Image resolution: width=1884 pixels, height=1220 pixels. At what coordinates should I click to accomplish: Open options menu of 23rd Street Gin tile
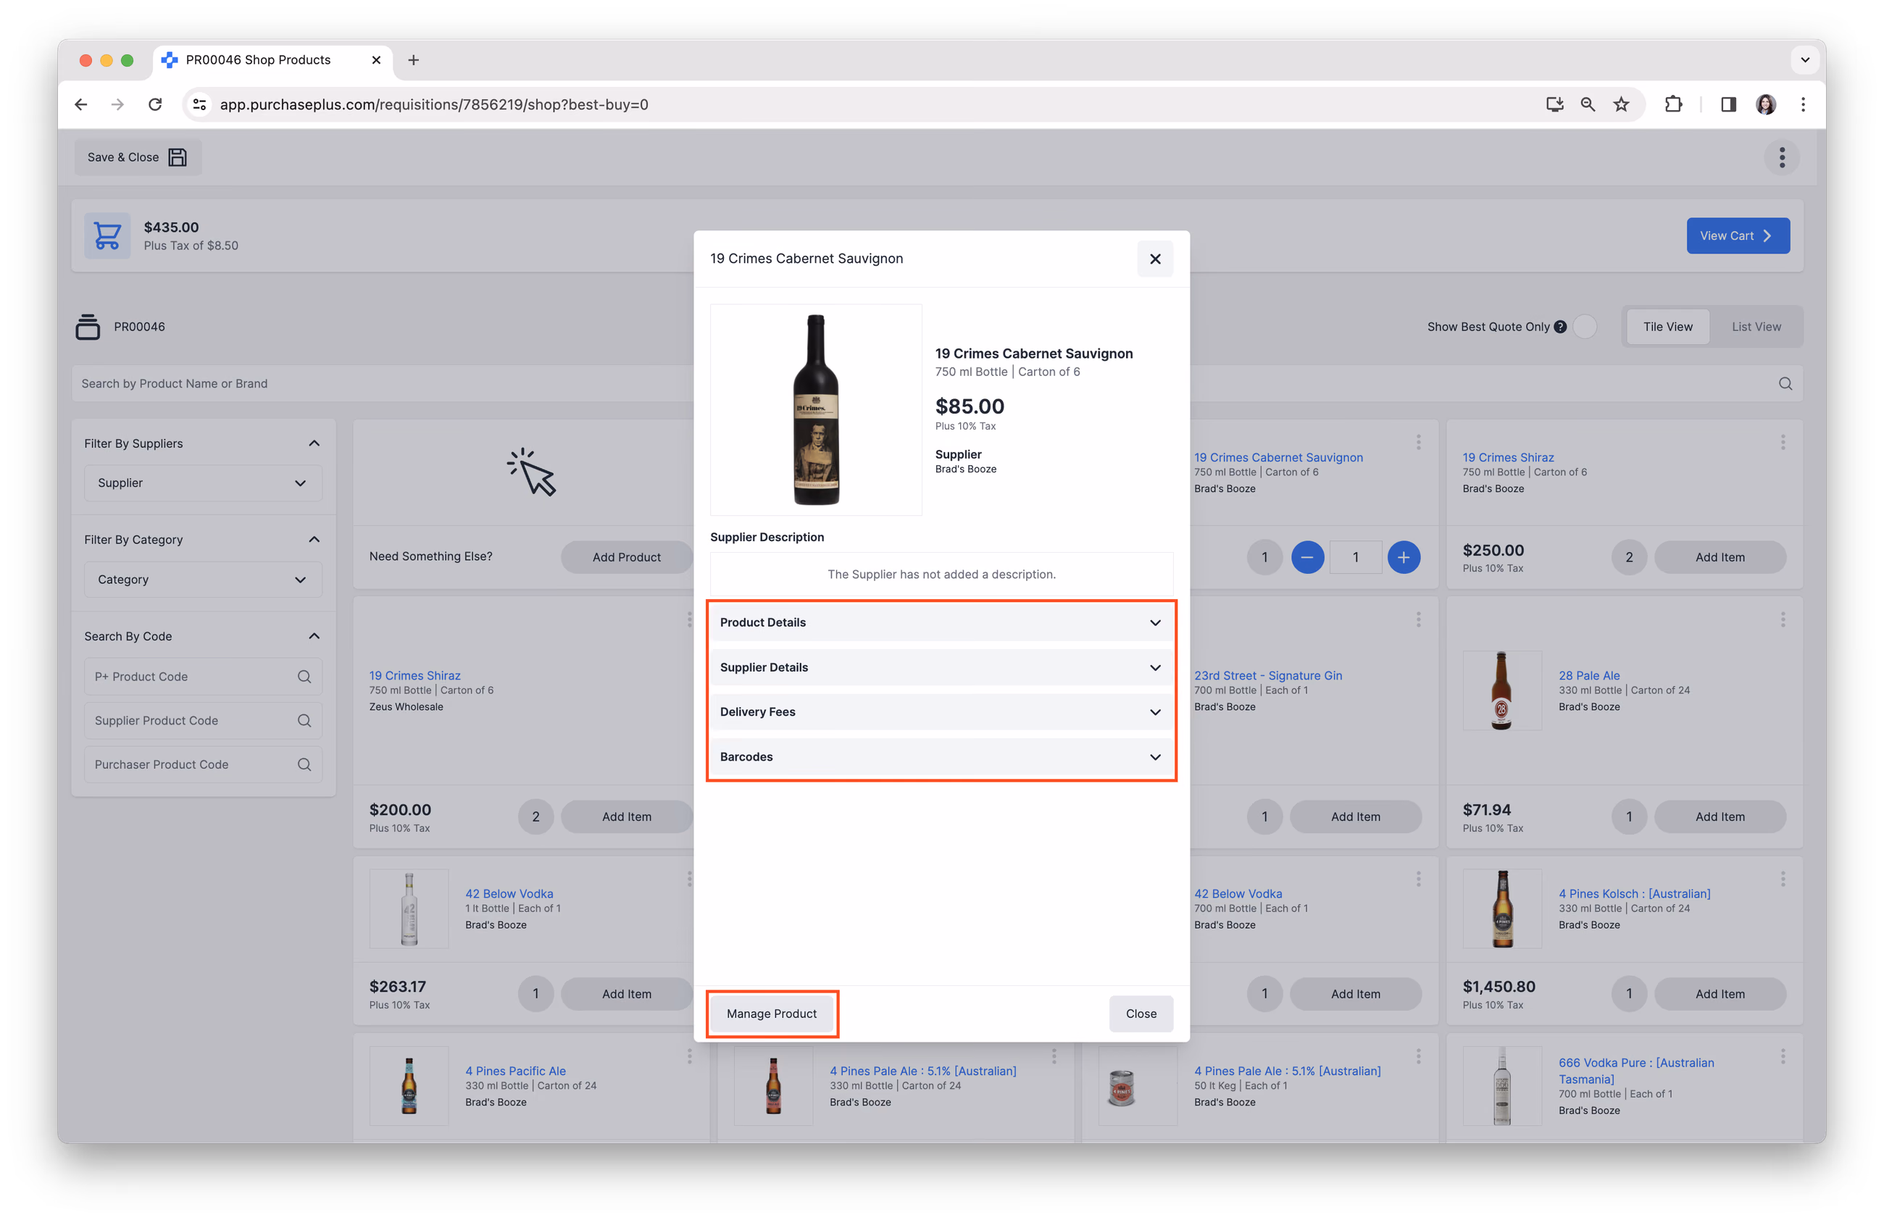(x=1418, y=619)
